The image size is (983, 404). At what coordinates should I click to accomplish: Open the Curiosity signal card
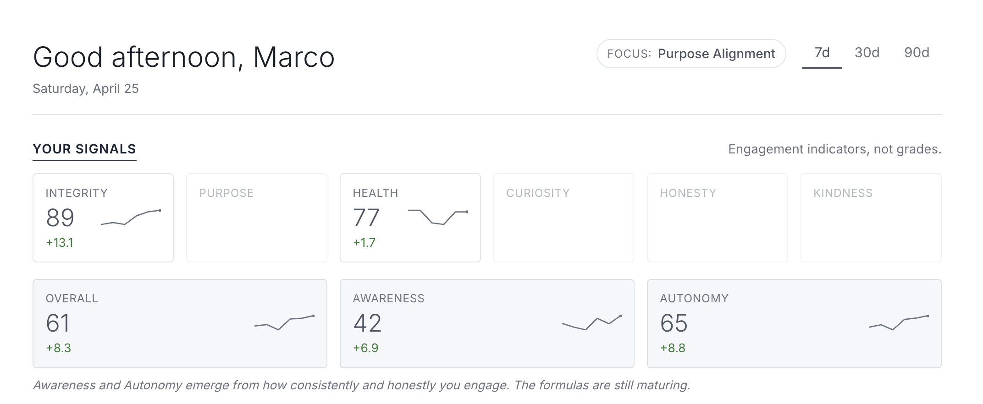coord(563,218)
